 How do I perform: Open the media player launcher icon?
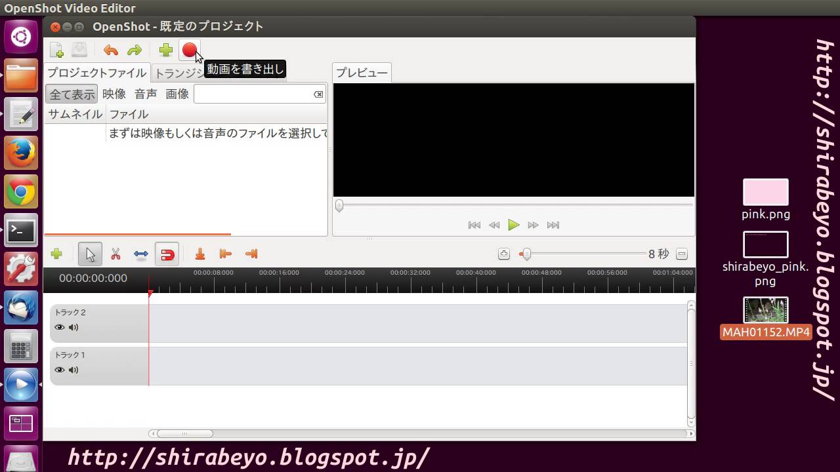[x=21, y=385]
